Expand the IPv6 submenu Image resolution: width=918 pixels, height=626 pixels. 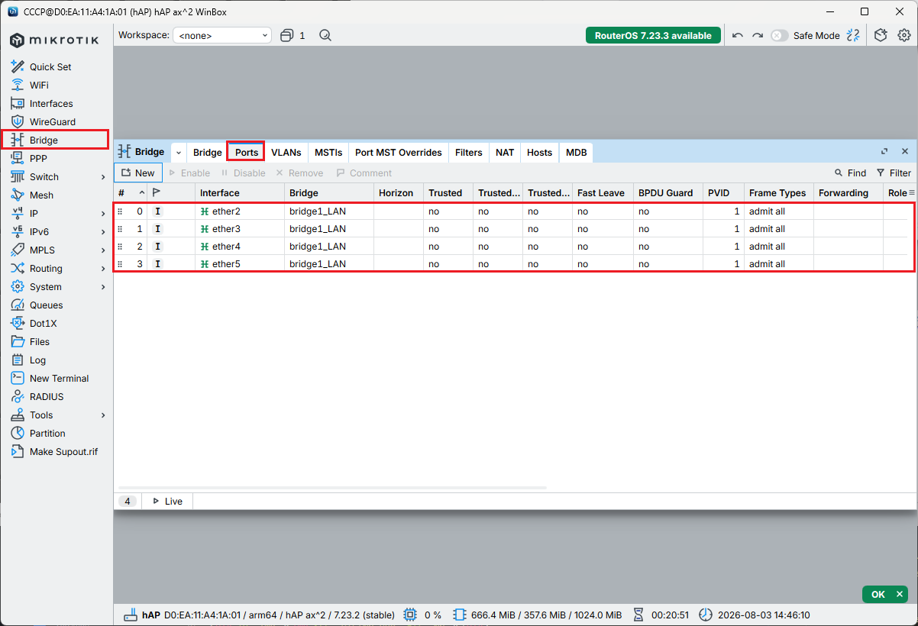[103, 232]
